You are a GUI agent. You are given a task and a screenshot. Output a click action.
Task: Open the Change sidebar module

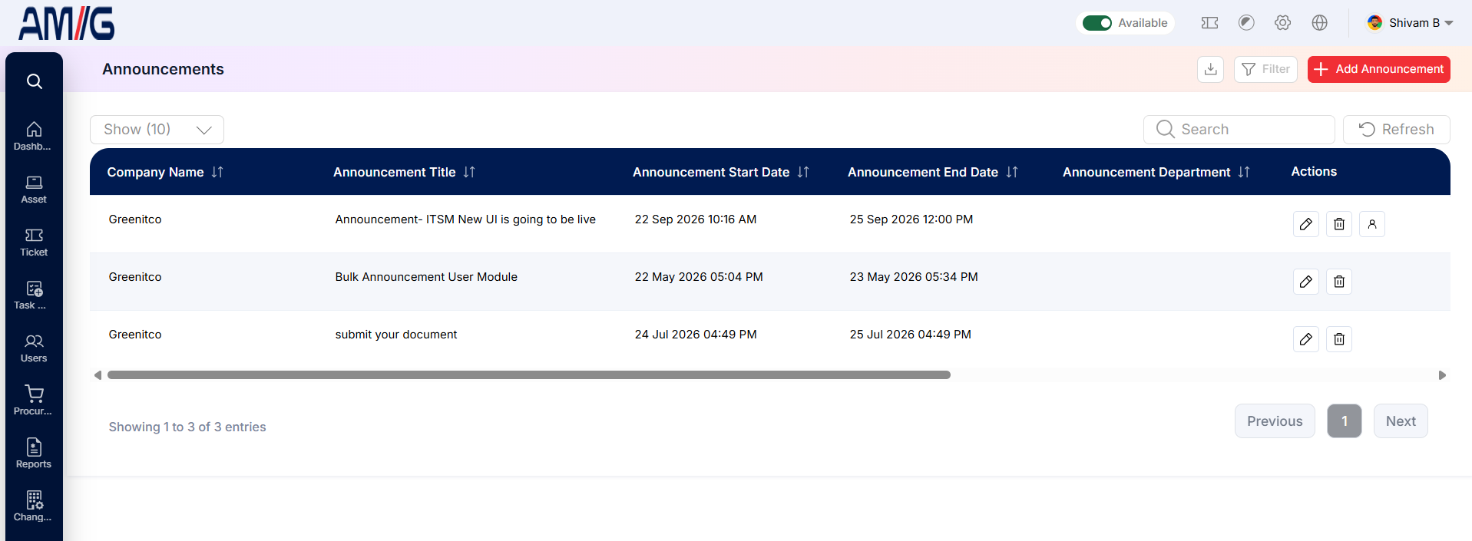pos(34,506)
